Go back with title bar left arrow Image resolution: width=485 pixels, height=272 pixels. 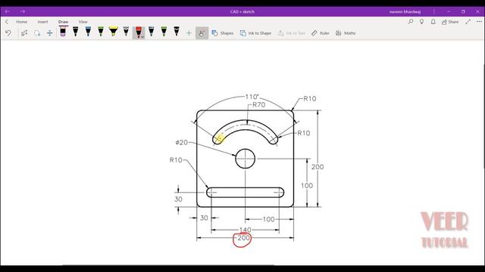pos(7,11)
